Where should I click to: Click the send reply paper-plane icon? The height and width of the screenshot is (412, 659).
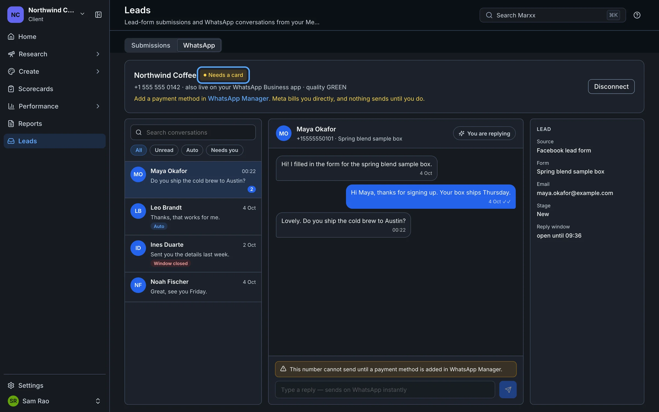pyautogui.click(x=508, y=389)
